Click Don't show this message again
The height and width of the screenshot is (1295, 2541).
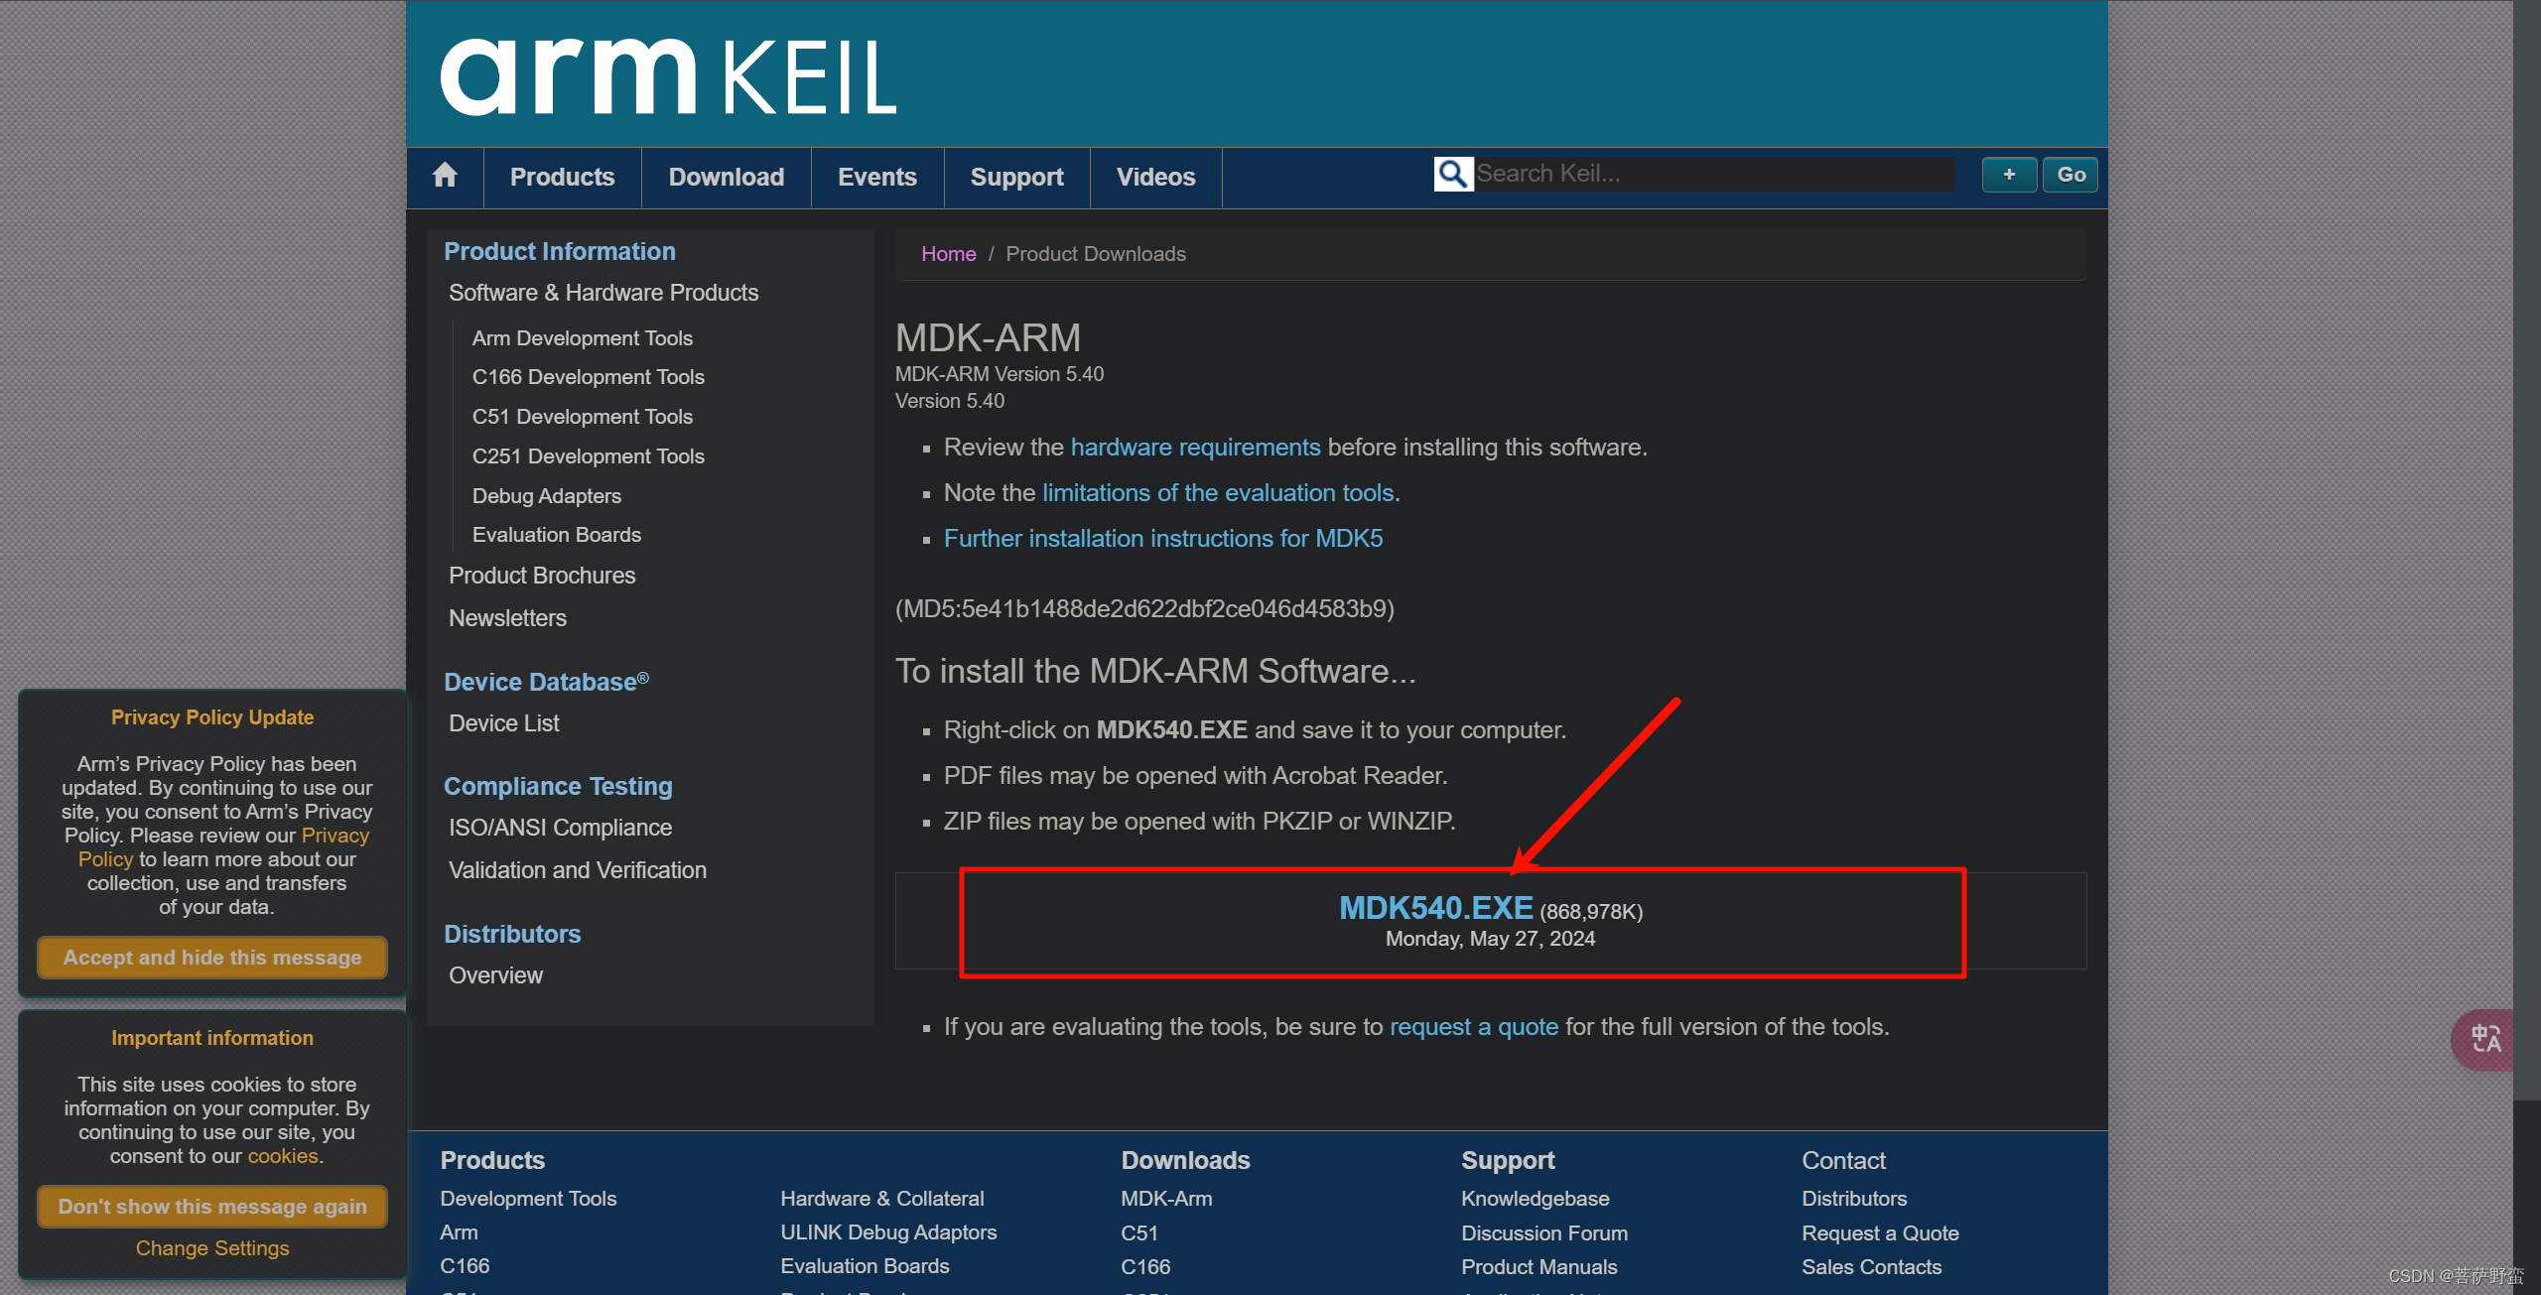(x=212, y=1207)
